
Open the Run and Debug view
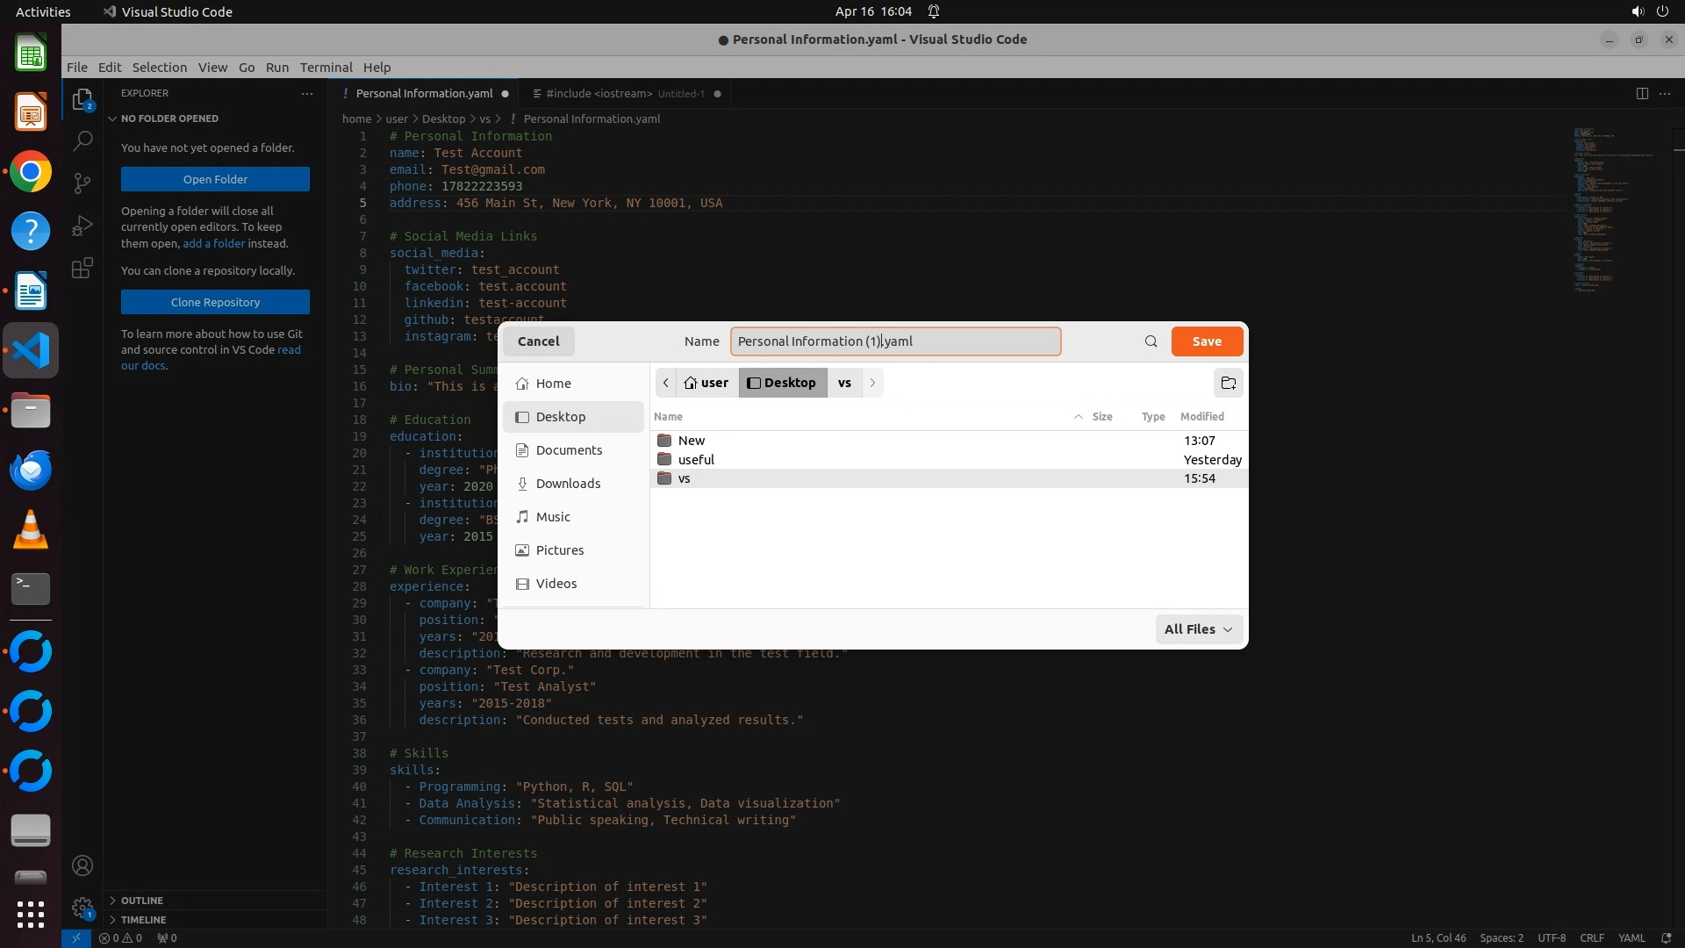pos(82,226)
